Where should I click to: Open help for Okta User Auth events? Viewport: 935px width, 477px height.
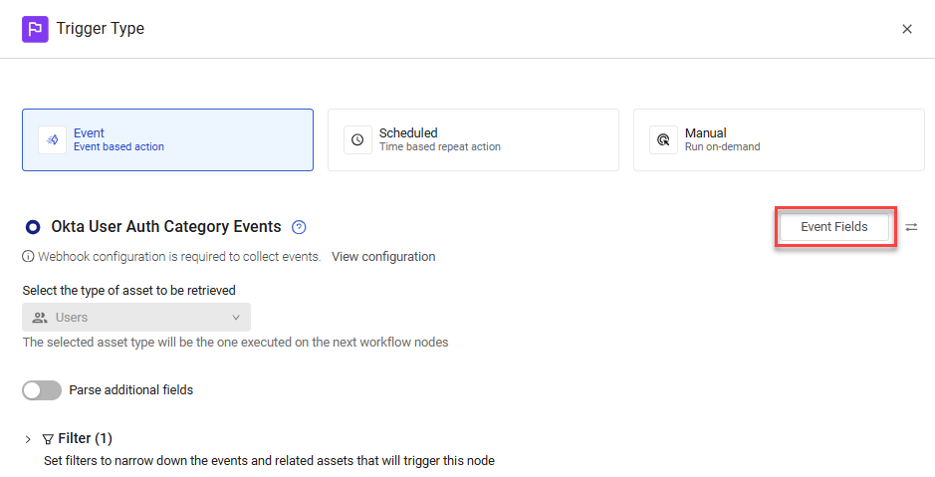click(299, 227)
